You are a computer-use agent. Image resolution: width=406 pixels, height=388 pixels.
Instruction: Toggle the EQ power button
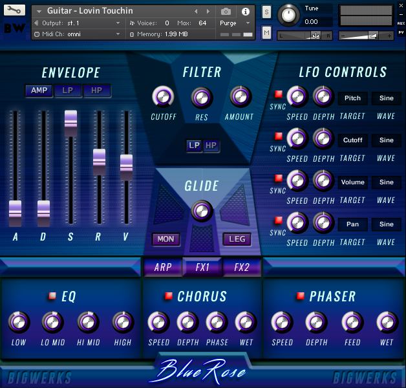pos(52,296)
